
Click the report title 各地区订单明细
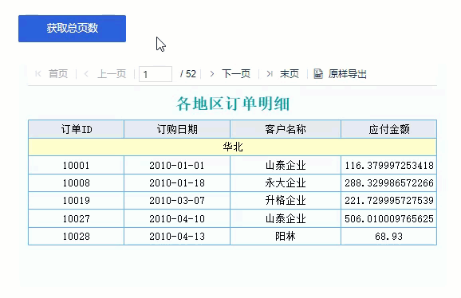click(x=233, y=104)
